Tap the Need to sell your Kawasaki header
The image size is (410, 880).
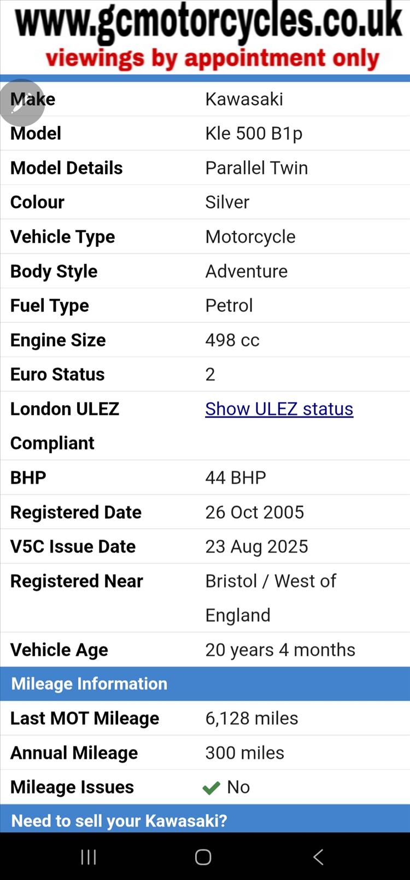(x=119, y=820)
